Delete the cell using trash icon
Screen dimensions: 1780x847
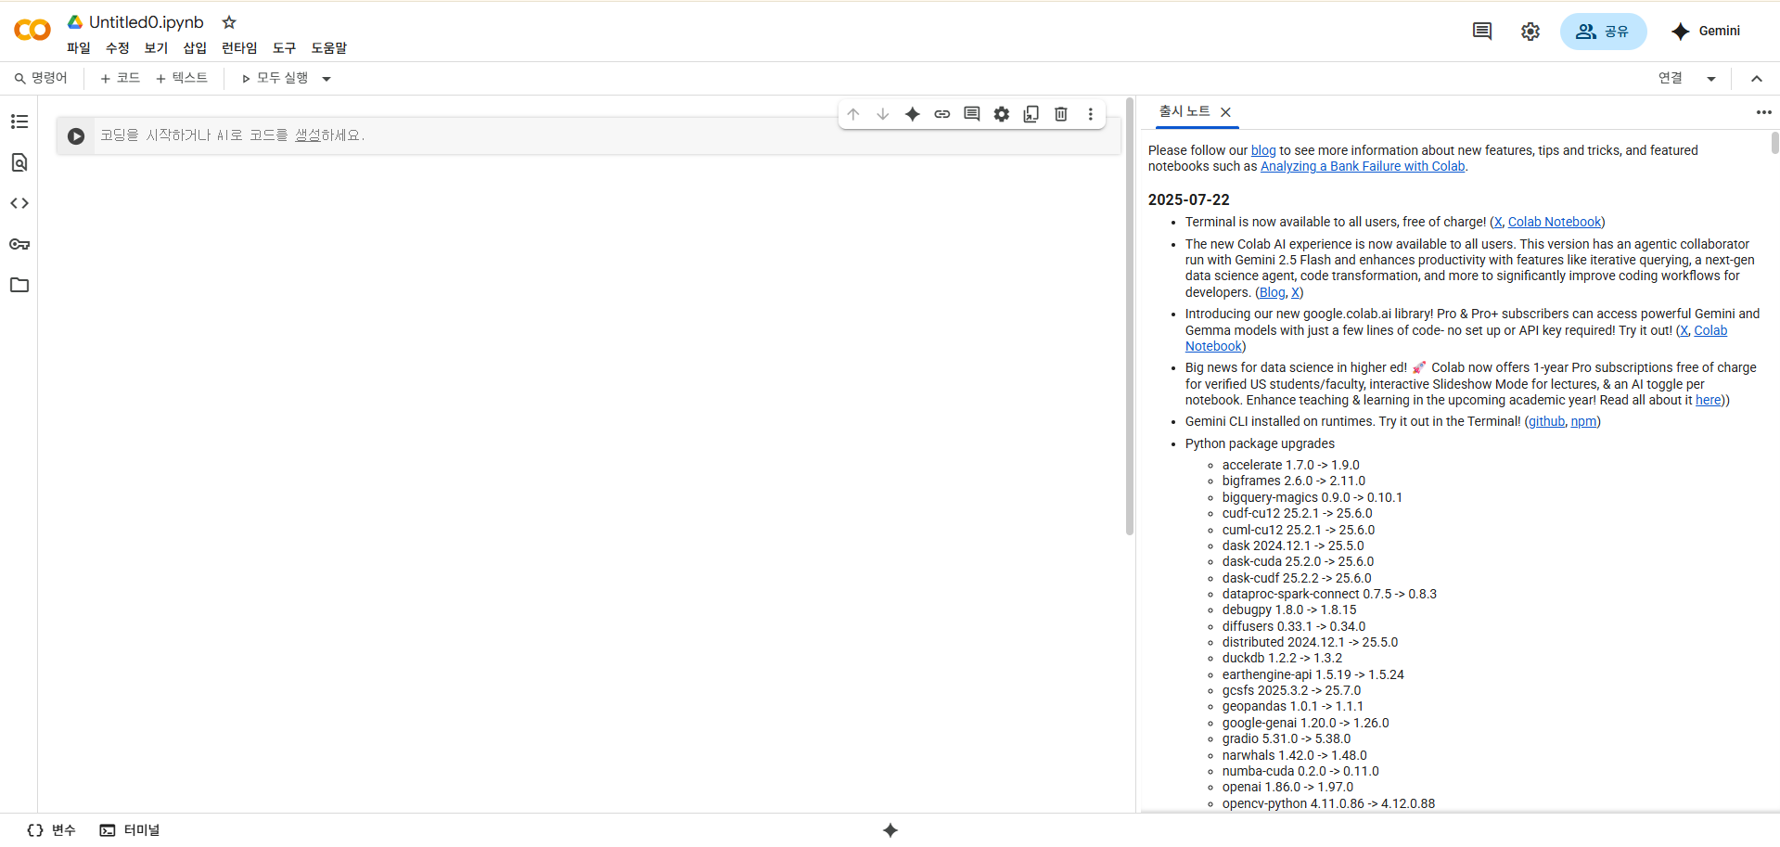(x=1061, y=114)
